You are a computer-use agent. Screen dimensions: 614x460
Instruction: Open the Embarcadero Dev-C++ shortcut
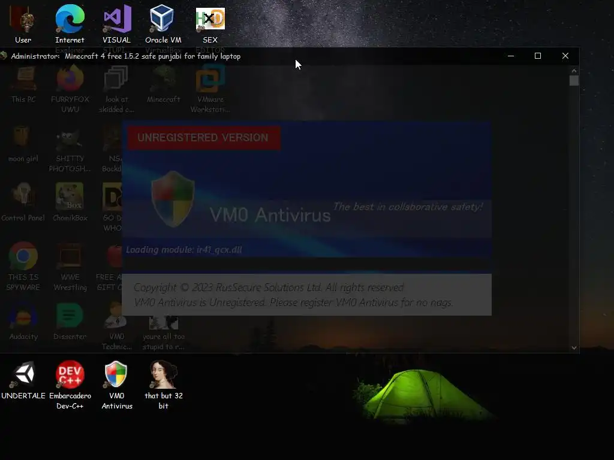pyautogui.click(x=70, y=385)
